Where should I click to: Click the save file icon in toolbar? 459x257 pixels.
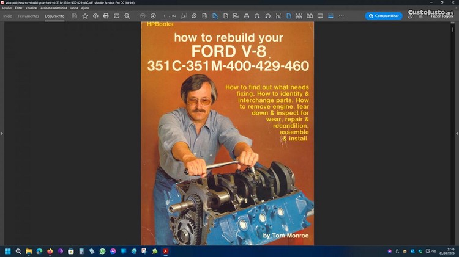coord(75,16)
